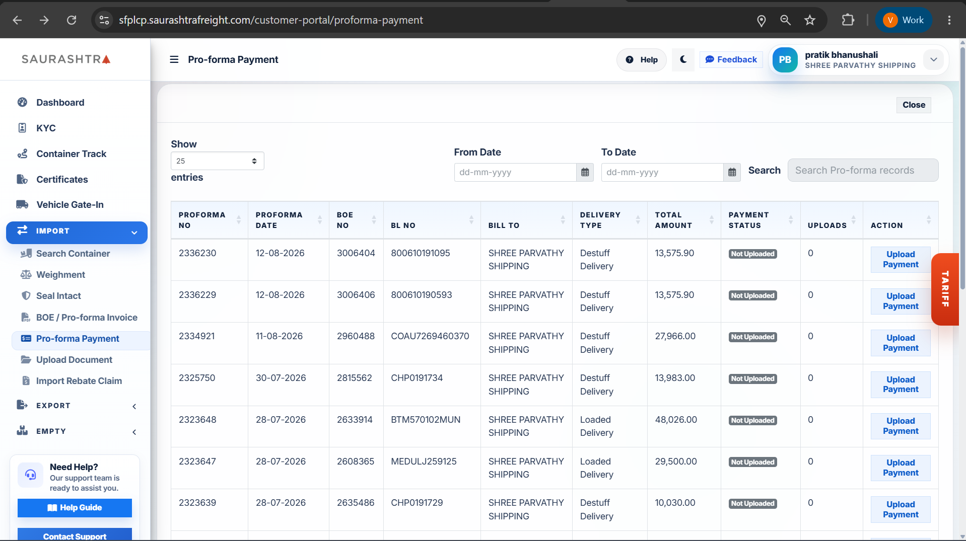Image resolution: width=966 pixels, height=541 pixels.
Task: Collapse the IMPORT section
Action: coord(77,231)
